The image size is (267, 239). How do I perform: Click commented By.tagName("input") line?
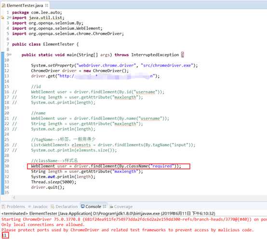point(113,145)
